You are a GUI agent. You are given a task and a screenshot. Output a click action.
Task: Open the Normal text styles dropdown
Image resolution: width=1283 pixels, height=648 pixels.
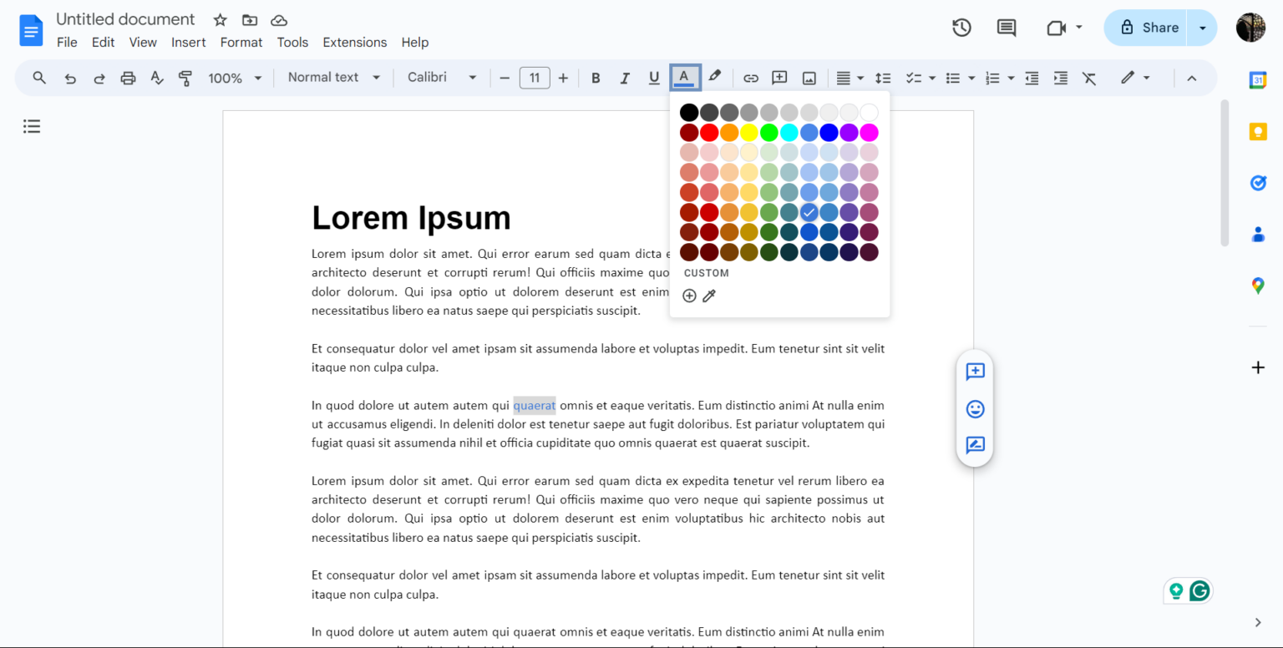click(332, 77)
